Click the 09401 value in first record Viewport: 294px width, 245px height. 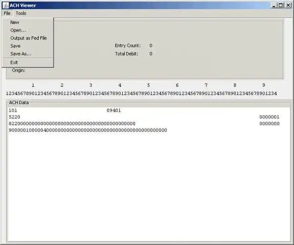[x=114, y=110]
